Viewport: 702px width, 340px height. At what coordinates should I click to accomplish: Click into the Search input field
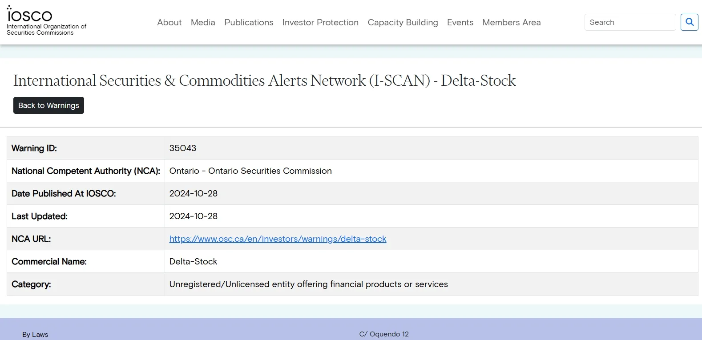630,22
